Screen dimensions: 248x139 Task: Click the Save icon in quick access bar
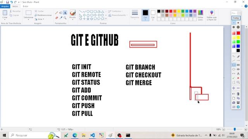pos(7,2)
